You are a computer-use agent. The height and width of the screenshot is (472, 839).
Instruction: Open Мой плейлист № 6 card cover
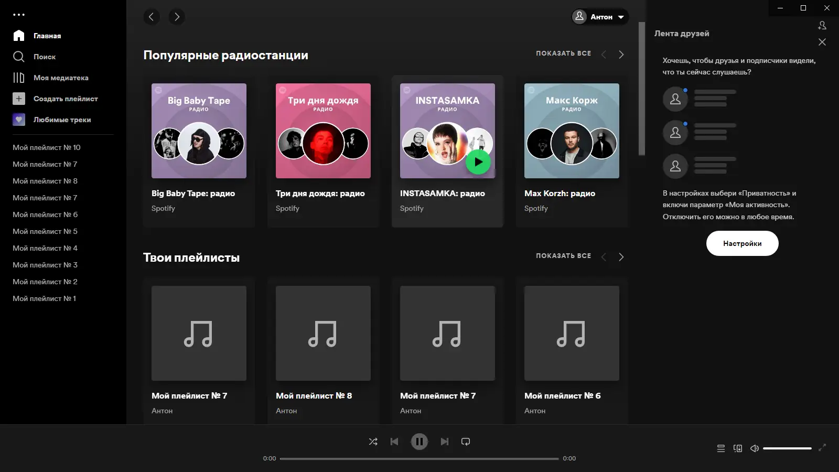coord(572,333)
